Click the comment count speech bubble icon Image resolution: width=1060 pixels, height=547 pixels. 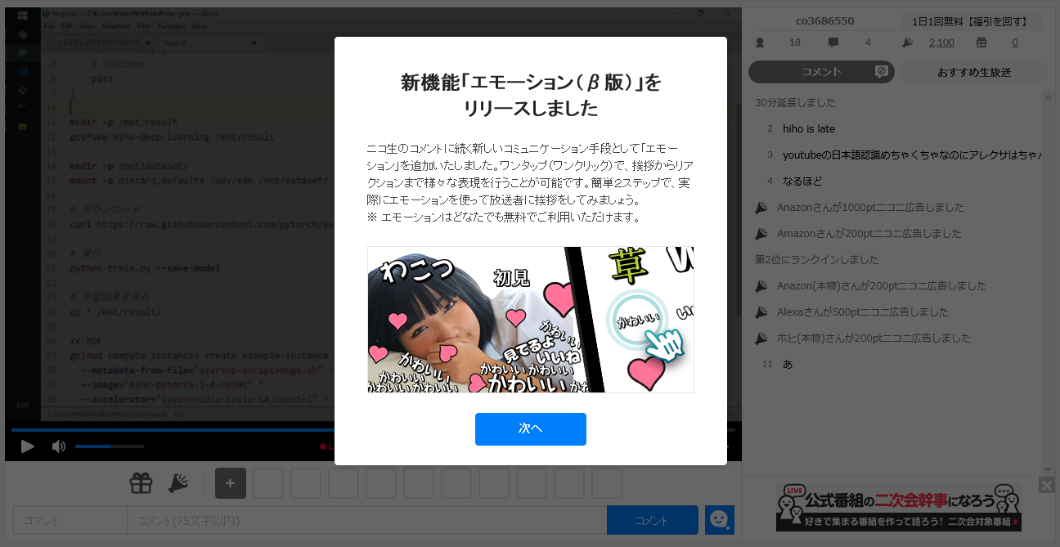tap(833, 43)
